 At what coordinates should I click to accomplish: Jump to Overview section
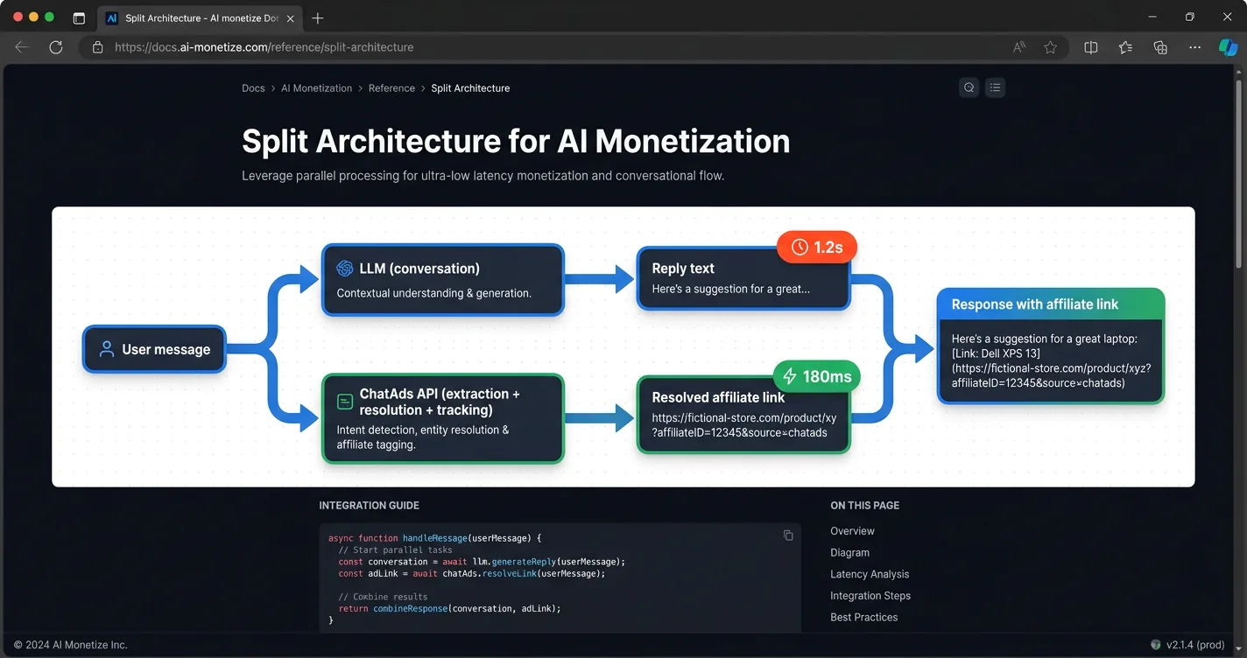pyautogui.click(x=852, y=531)
